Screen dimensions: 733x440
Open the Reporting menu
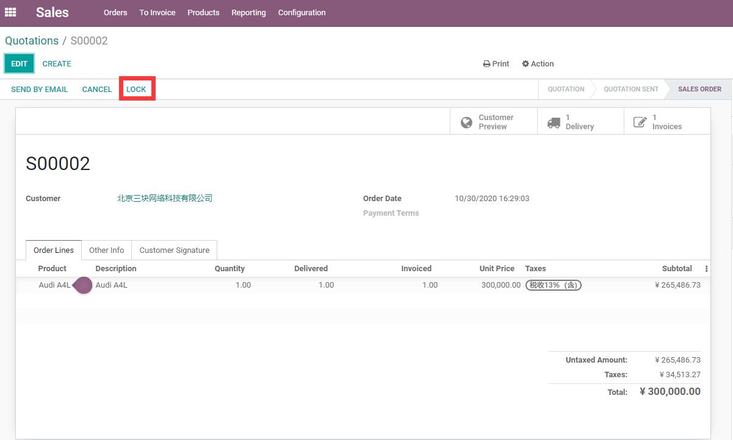[x=248, y=13]
